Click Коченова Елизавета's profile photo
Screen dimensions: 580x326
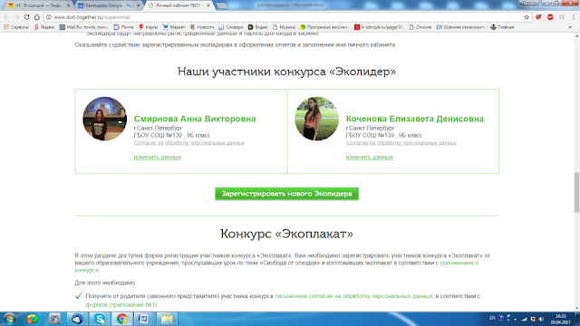pyautogui.click(x=316, y=119)
